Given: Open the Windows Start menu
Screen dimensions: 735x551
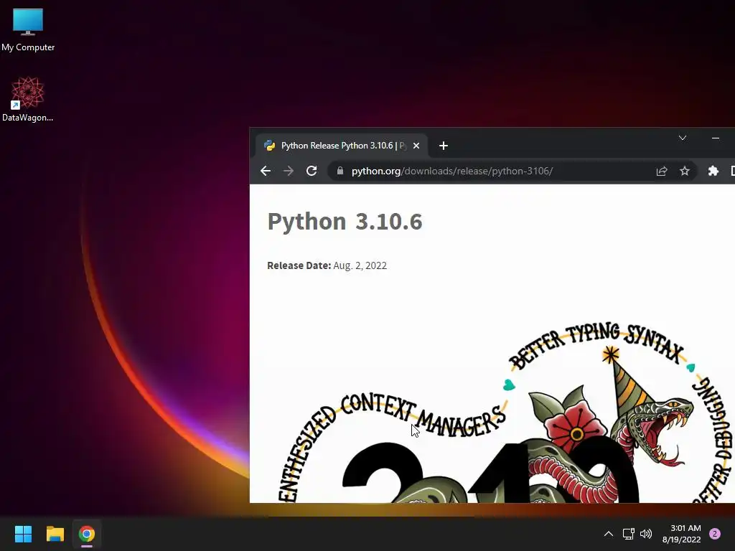Looking at the screenshot, I should tap(23, 534).
